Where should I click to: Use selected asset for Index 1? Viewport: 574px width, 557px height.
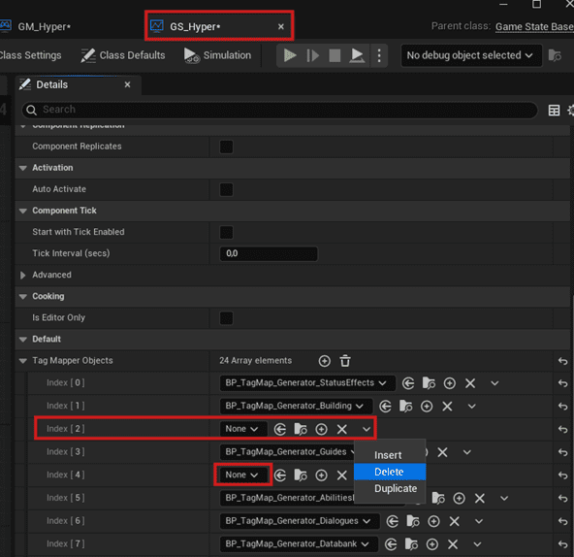point(385,406)
